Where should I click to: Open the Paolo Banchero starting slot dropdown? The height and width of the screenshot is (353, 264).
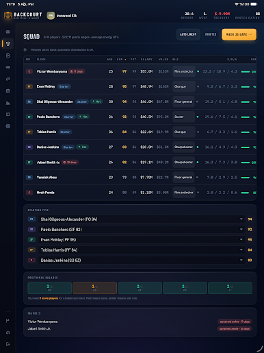click(x=142, y=230)
